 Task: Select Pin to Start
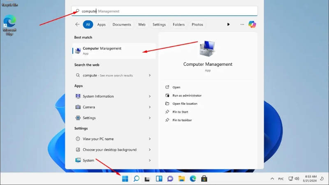[x=177, y=112]
